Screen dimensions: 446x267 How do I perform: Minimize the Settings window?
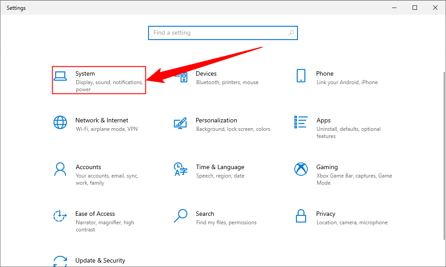394,8
